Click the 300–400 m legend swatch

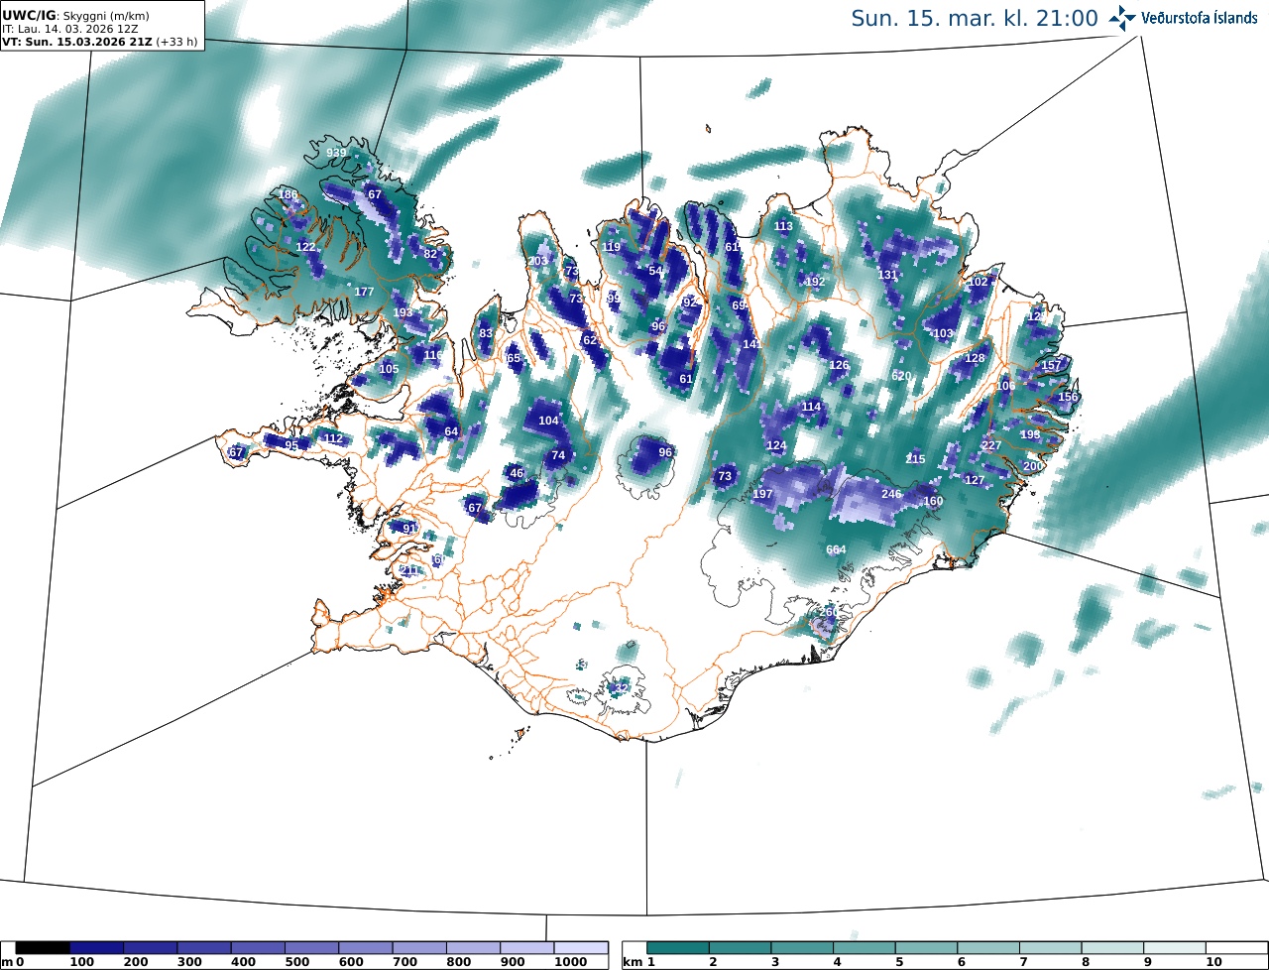click(203, 948)
